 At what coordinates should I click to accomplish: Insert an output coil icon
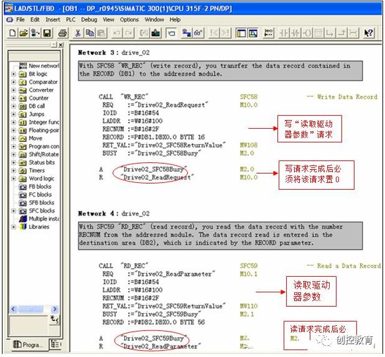[x=307, y=33]
